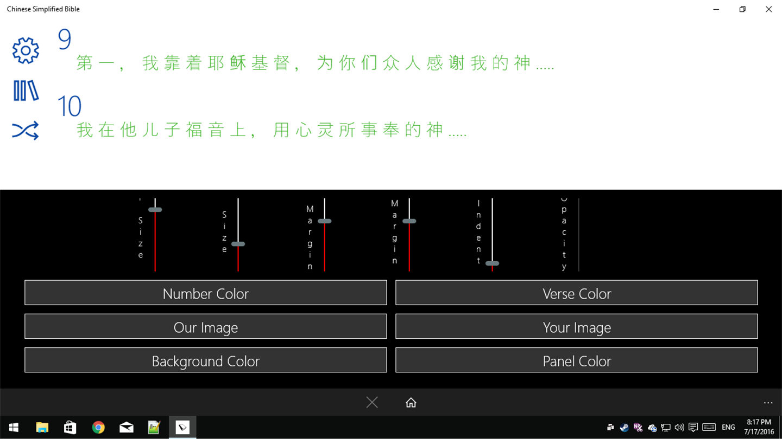782x439 pixels.
Task: Open Google Chrome from the taskbar
Action: click(x=98, y=428)
